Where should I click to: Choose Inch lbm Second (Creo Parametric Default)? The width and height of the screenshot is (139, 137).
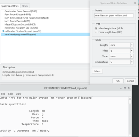click(26, 18)
